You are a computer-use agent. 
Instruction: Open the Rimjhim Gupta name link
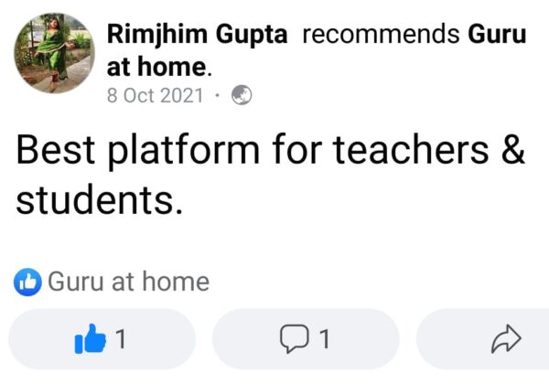[198, 35]
